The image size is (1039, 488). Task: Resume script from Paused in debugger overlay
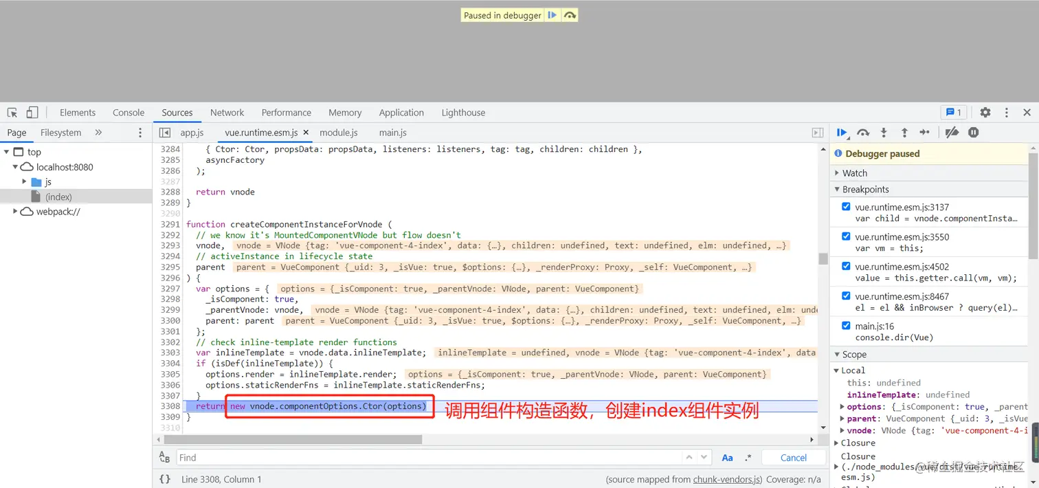click(552, 15)
